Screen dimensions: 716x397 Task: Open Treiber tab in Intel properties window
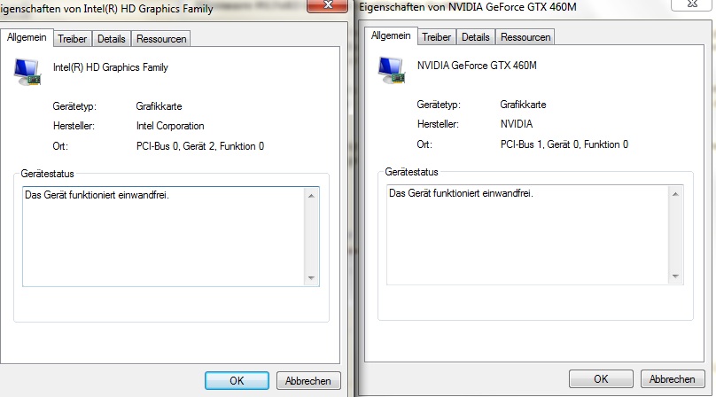[72, 39]
